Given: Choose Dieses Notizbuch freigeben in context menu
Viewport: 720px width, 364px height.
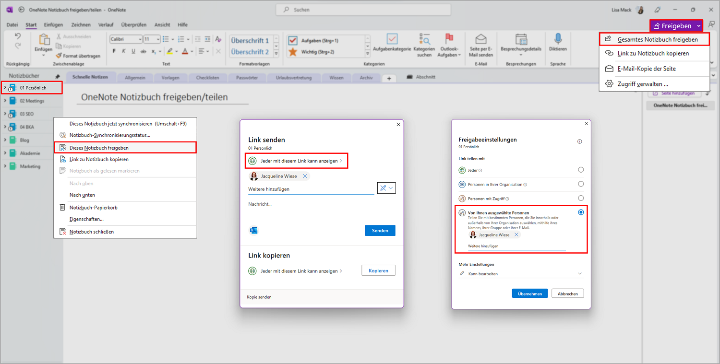Looking at the screenshot, I should 125,148.
